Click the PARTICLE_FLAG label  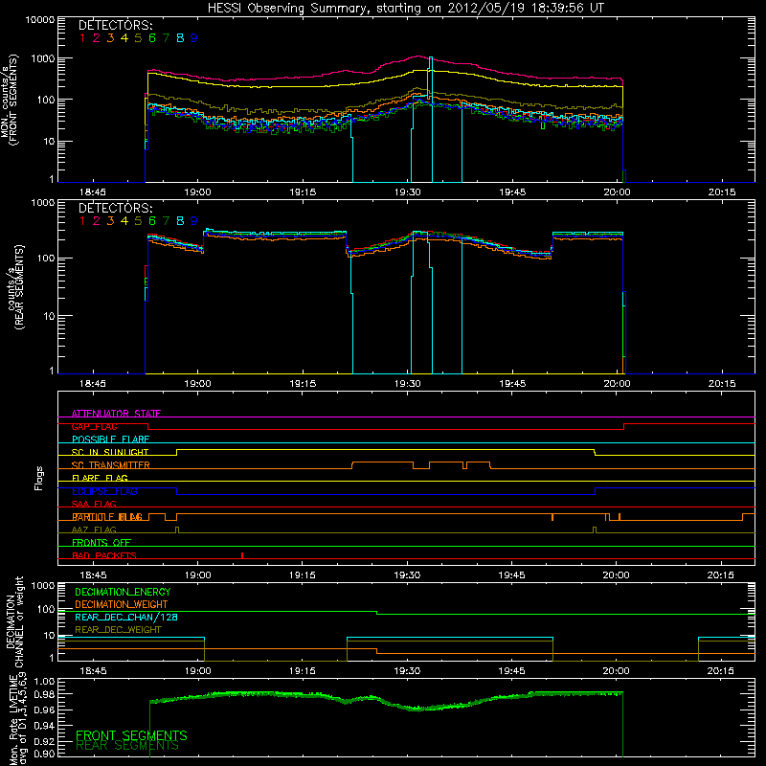pos(107,516)
